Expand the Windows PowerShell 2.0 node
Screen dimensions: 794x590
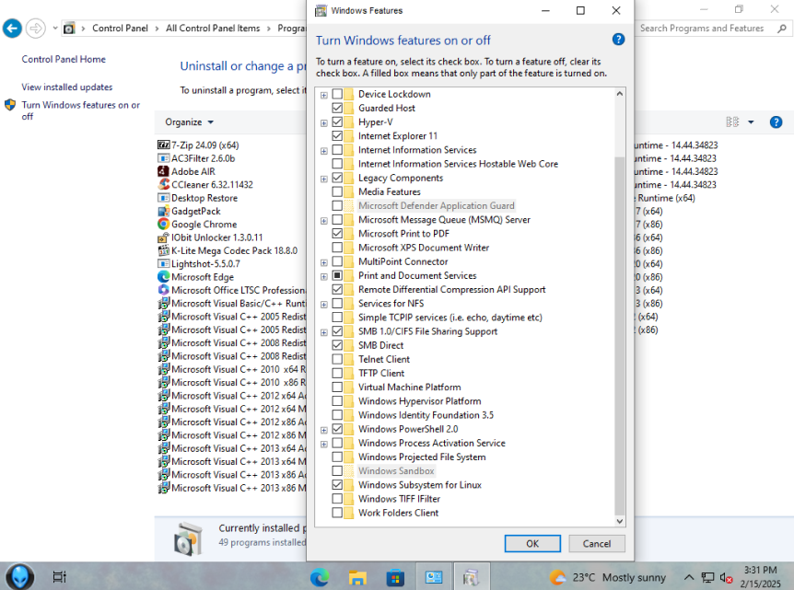click(324, 430)
